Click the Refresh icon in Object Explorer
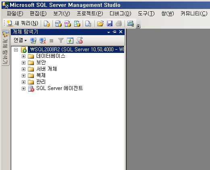210x170 pixels. pyautogui.click(x=70, y=40)
